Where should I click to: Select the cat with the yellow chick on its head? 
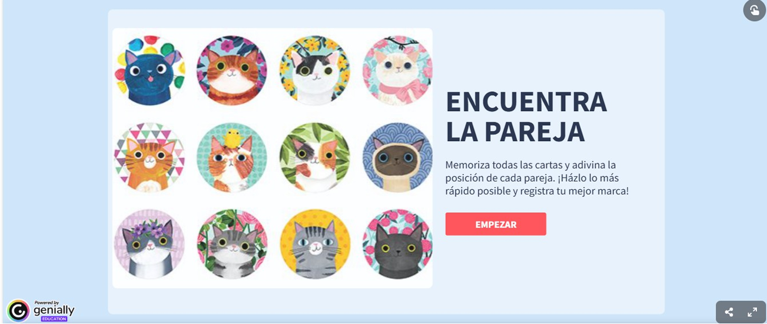point(232,158)
